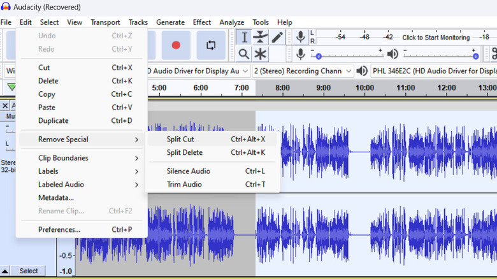Viewport: 497px width, 279px height.
Task: Click the Record button
Action: point(176,45)
